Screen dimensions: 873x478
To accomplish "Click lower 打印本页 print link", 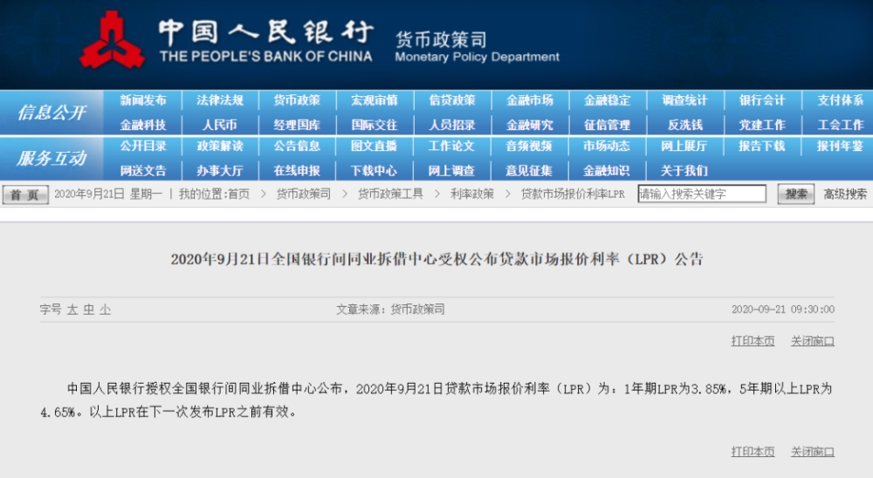I will 753,452.
